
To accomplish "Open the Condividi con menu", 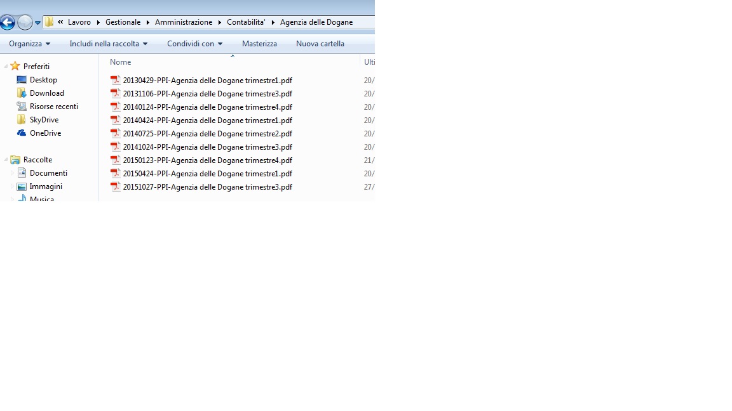I will pos(194,44).
